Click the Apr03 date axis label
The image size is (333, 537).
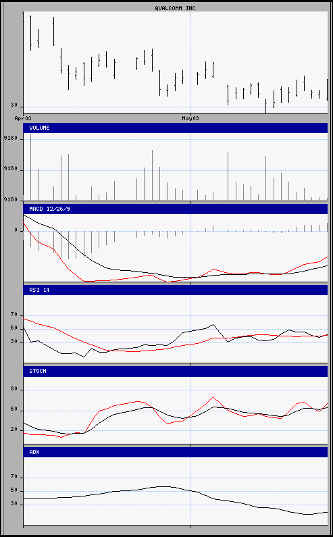[23, 118]
